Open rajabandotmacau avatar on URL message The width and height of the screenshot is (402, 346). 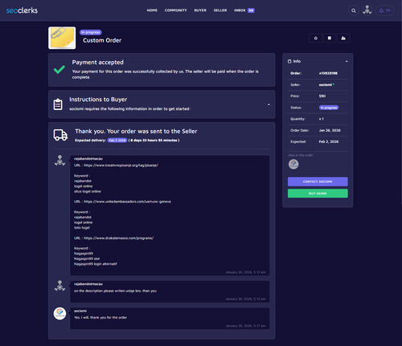pyautogui.click(x=59, y=161)
